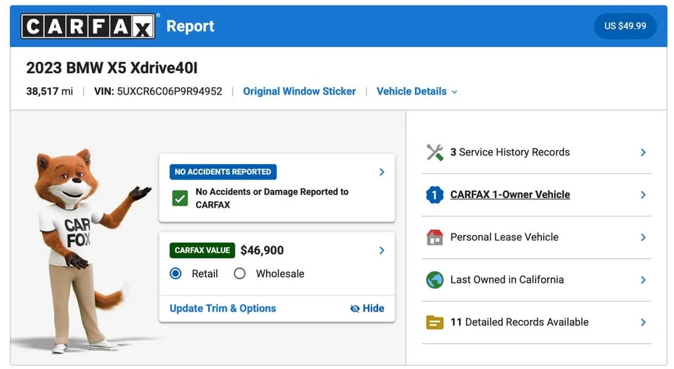Click the house icon for Personal Lease
The width and height of the screenshot is (674, 369).
435,237
